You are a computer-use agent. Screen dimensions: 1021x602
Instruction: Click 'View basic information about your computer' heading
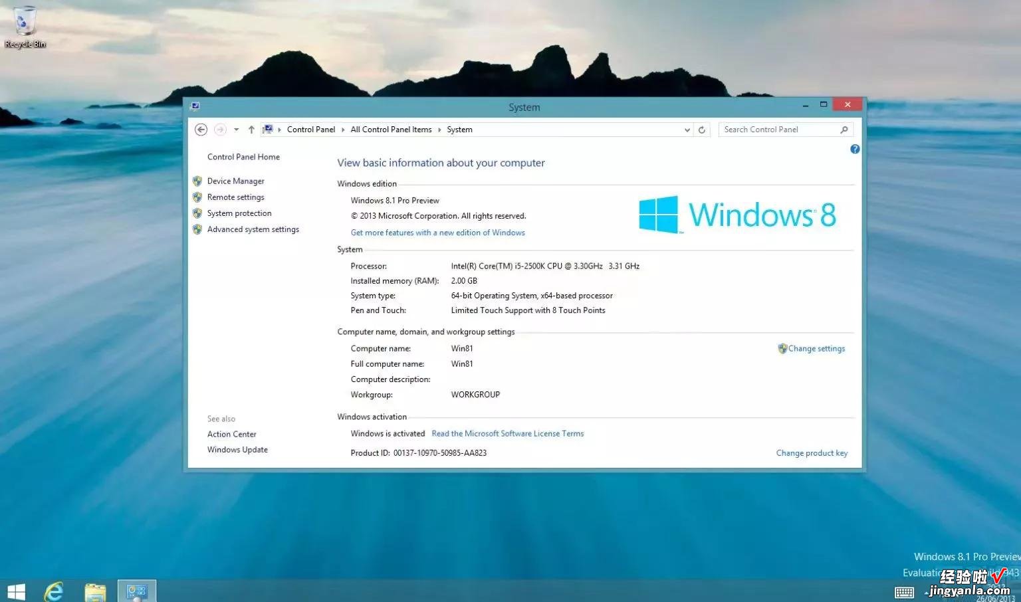point(441,163)
